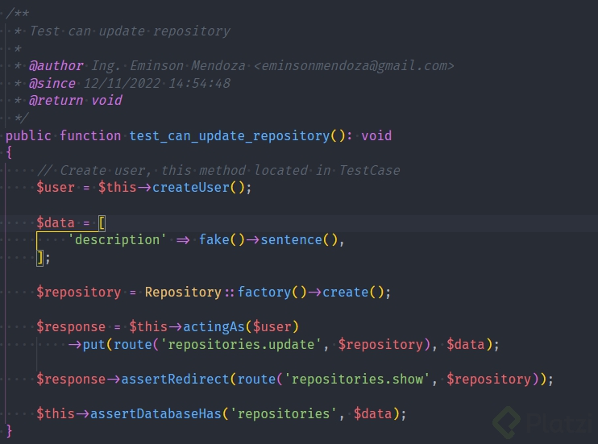This screenshot has height=444, width=598.
Task: Click the create() method call
Action: click(354, 293)
